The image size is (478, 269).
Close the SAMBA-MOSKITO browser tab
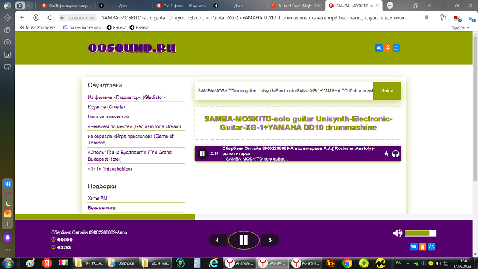(x=377, y=6)
